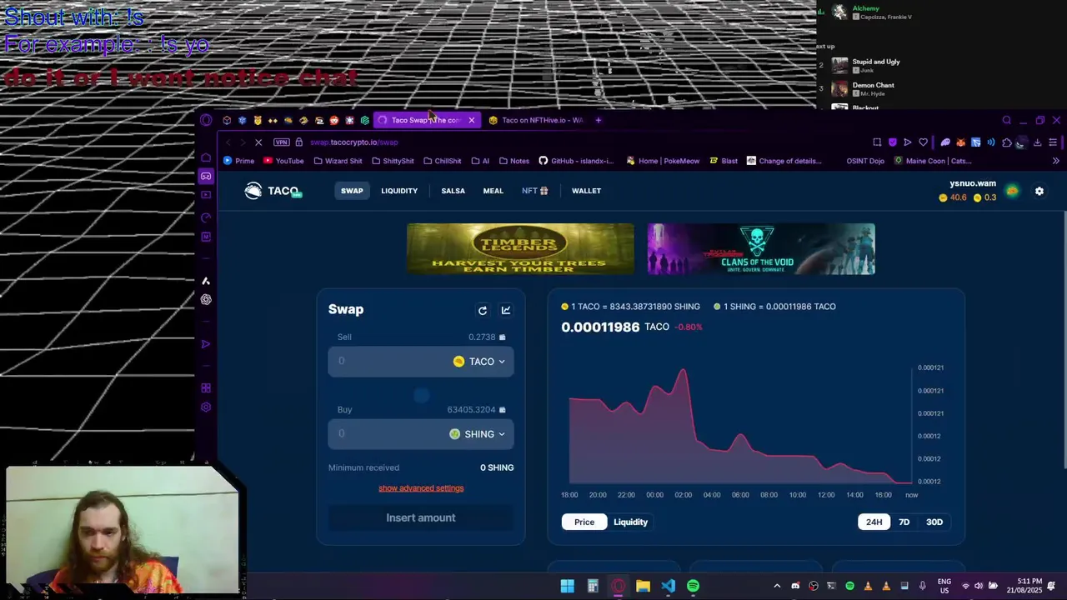Open the ysnuo.wam account menu
Viewport: 1067px width, 600px height.
click(x=973, y=183)
